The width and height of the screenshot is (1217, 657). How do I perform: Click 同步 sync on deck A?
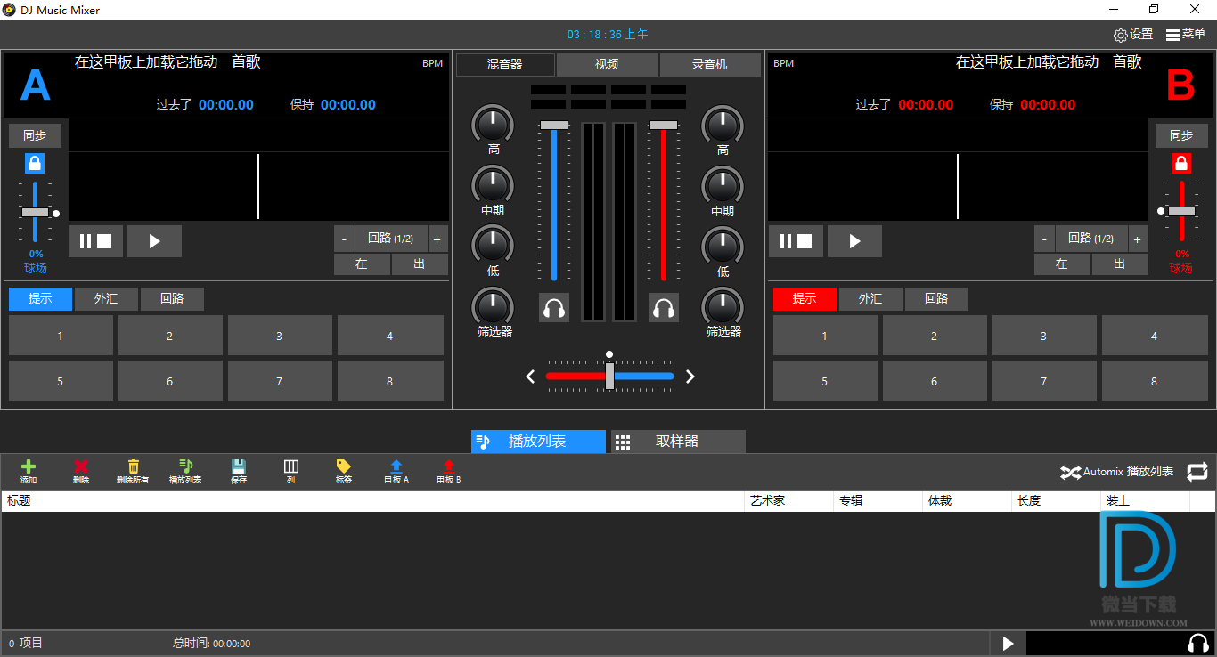[35, 135]
